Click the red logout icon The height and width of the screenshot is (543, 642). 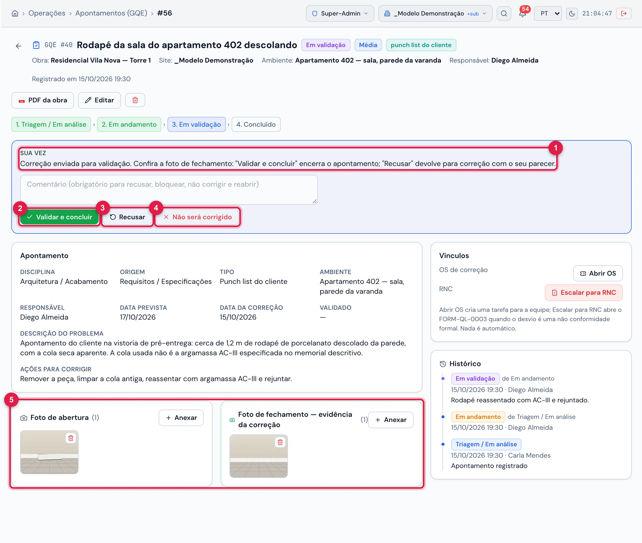pyautogui.click(x=624, y=13)
